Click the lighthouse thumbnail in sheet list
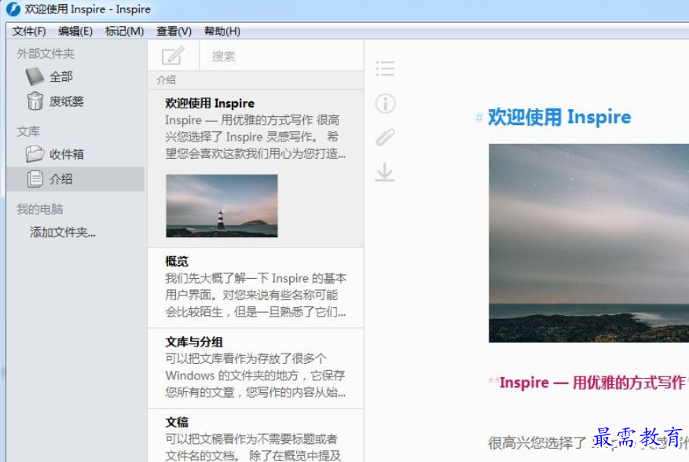This screenshot has width=689, height=462. coord(222,206)
